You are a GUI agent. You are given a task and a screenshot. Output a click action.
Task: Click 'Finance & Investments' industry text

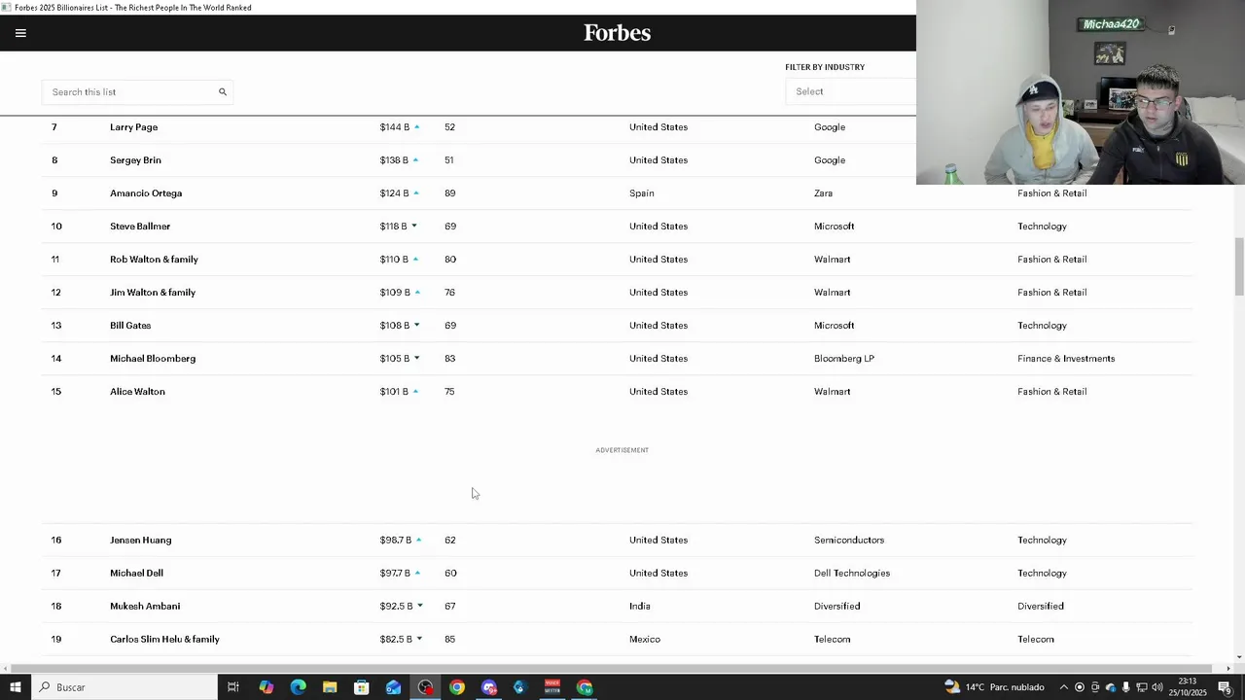point(1066,359)
